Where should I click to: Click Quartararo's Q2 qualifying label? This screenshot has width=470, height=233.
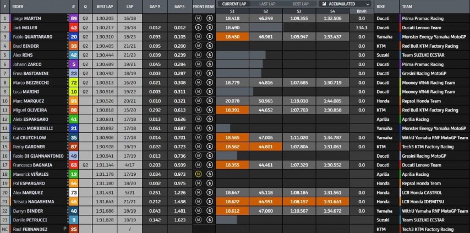[85, 37]
